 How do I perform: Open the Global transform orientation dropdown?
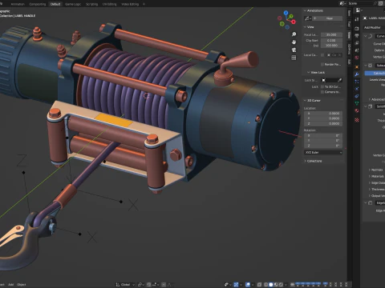[125, 285]
